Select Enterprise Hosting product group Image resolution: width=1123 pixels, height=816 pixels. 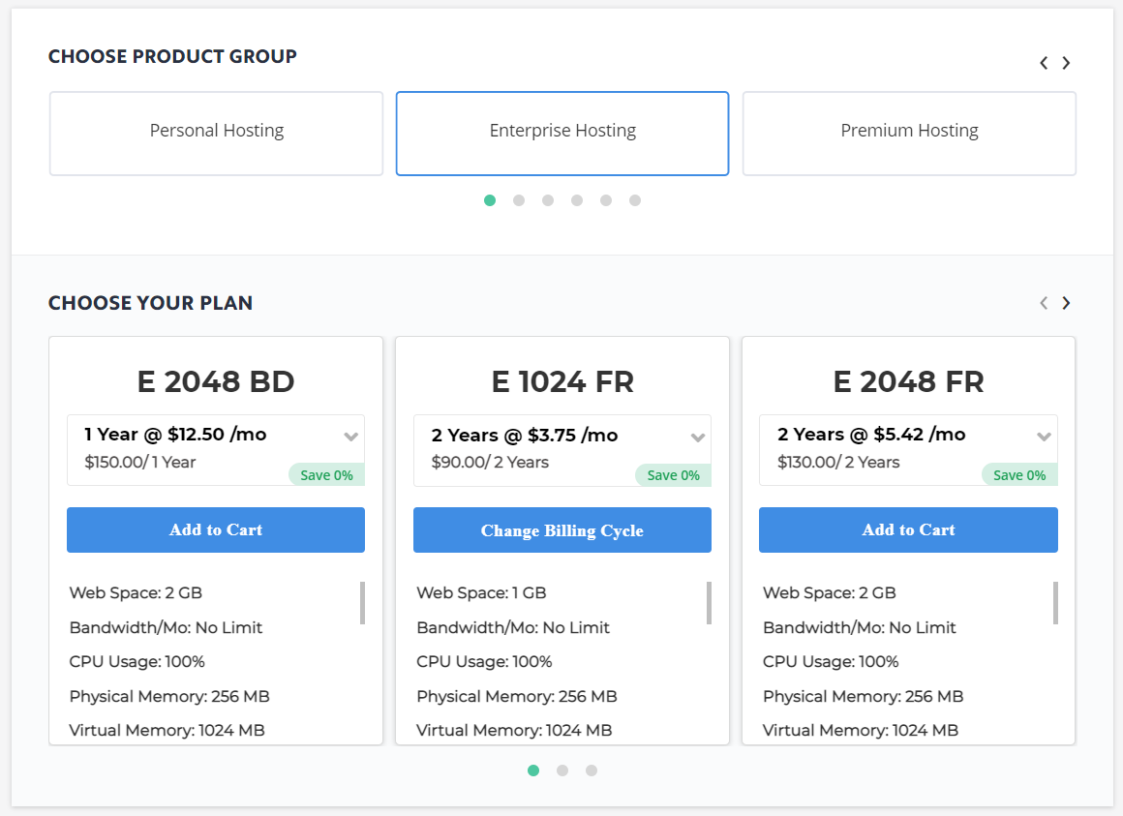point(561,133)
